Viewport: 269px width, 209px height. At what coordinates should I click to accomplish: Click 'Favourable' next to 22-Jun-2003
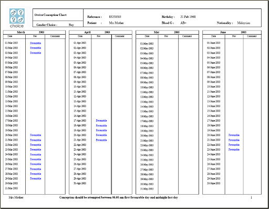(x=234, y=145)
